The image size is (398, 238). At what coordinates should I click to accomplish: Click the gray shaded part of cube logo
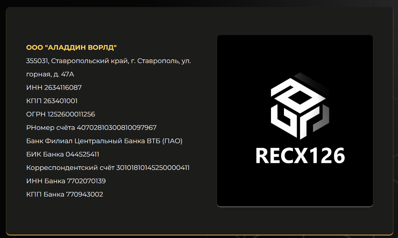click(322, 120)
